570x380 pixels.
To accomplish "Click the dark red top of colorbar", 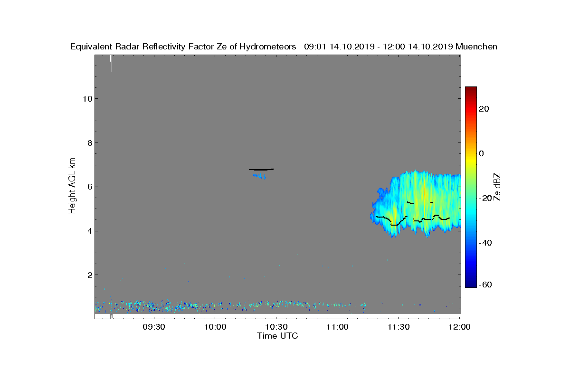I will (471, 89).
